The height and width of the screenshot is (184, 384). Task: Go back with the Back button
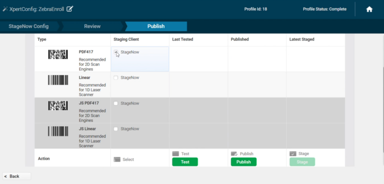pos(16,176)
